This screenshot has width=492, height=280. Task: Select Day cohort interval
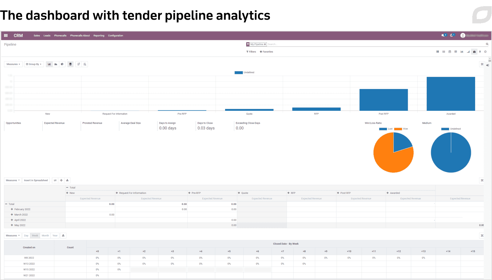(26, 236)
